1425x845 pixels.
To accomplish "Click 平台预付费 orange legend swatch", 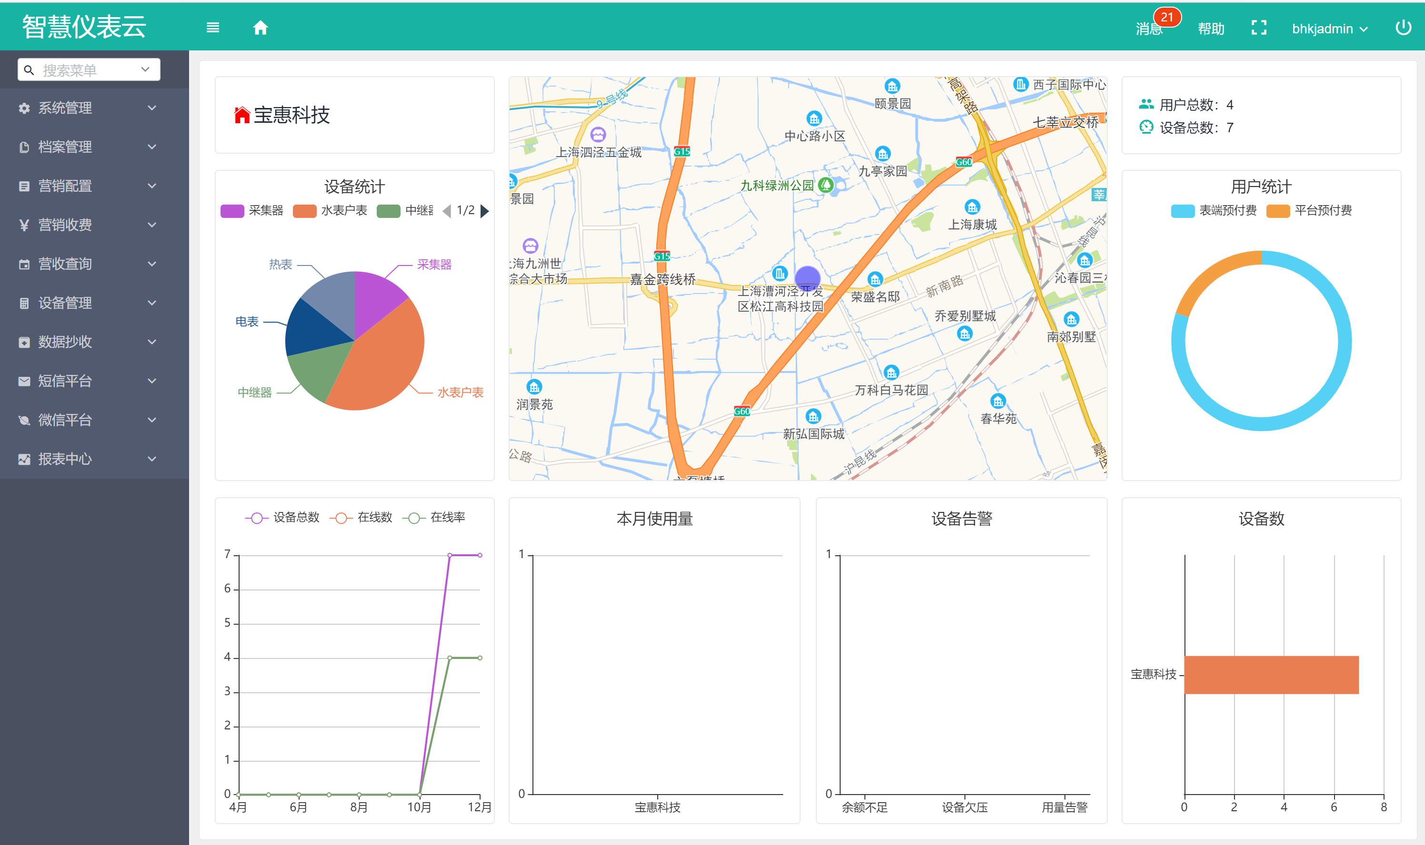I will 1277,211.
